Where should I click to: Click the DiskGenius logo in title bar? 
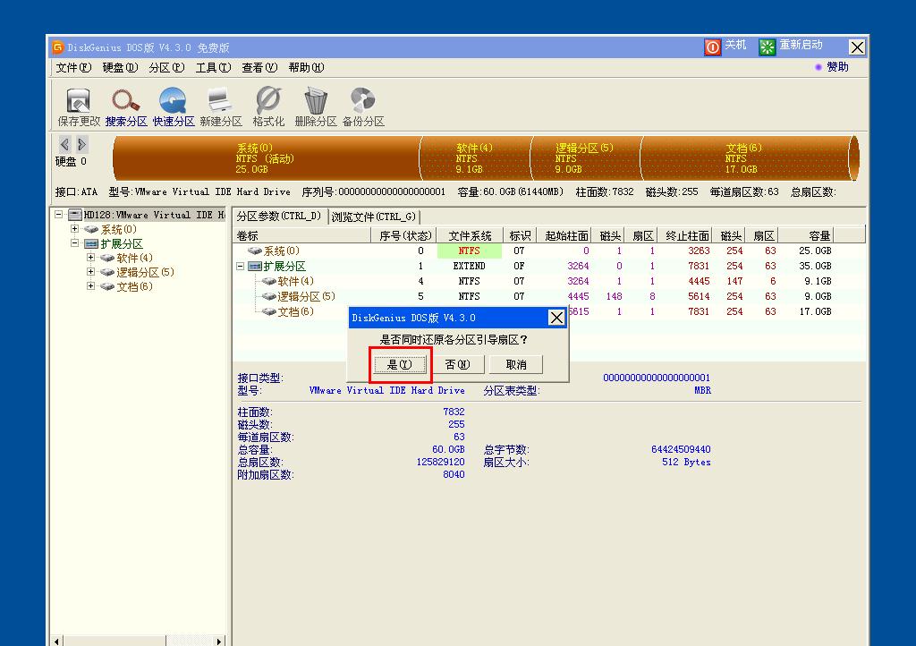(57, 47)
